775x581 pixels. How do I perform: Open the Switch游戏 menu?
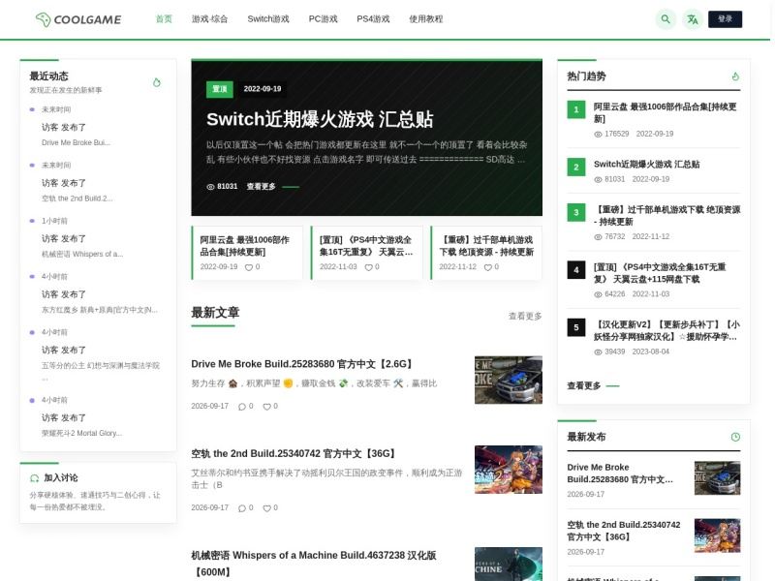coord(268,18)
